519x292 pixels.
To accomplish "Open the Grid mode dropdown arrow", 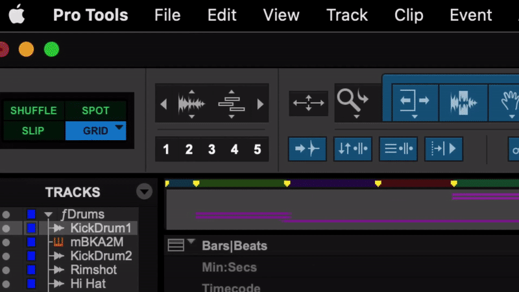I will pos(119,127).
